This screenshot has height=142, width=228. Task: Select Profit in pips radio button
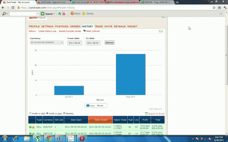(x=47, y=113)
